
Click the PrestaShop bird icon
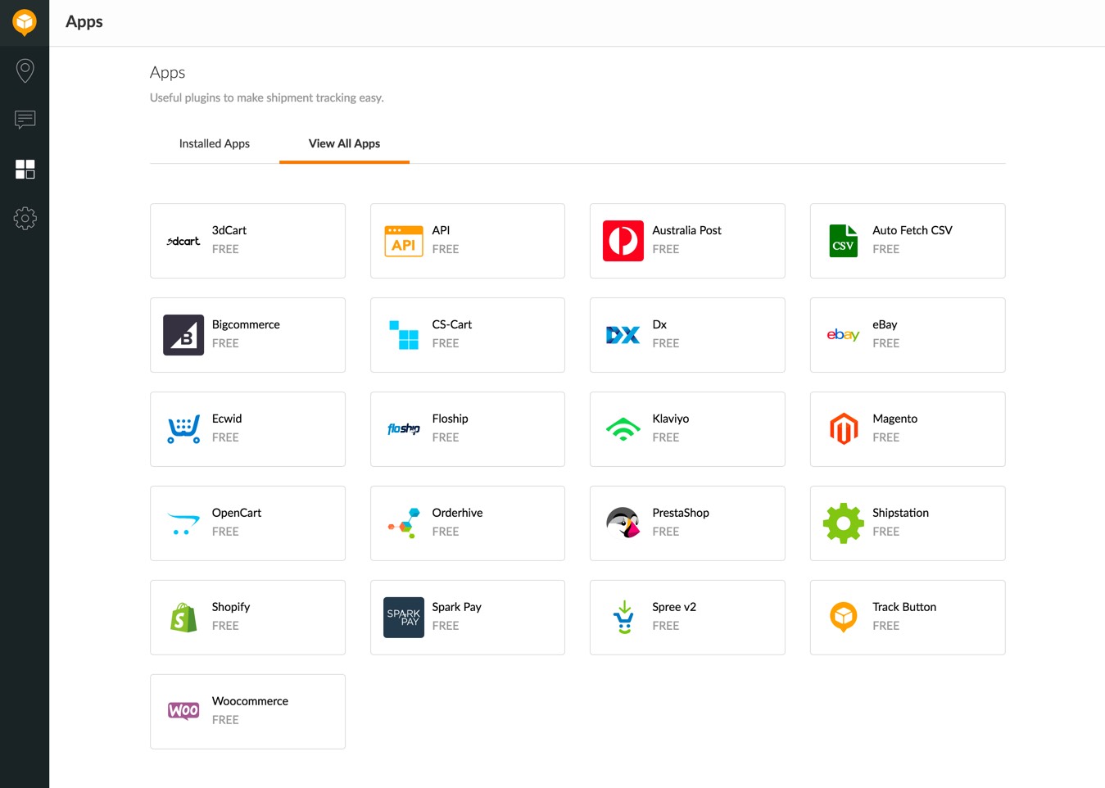click(x=623, y=523)
